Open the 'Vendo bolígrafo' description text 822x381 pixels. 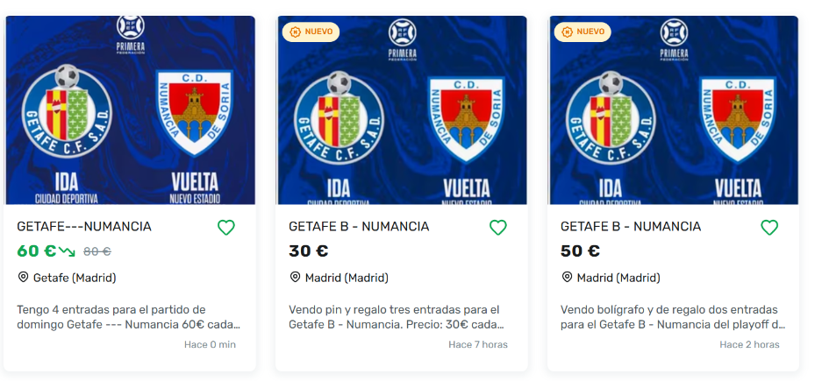(x=672, y=317)
